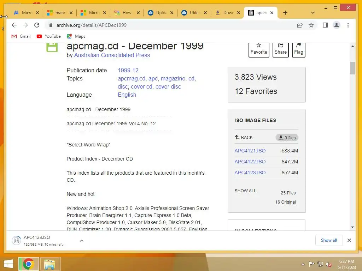Reload the archive.org page

tap(37, 25)
